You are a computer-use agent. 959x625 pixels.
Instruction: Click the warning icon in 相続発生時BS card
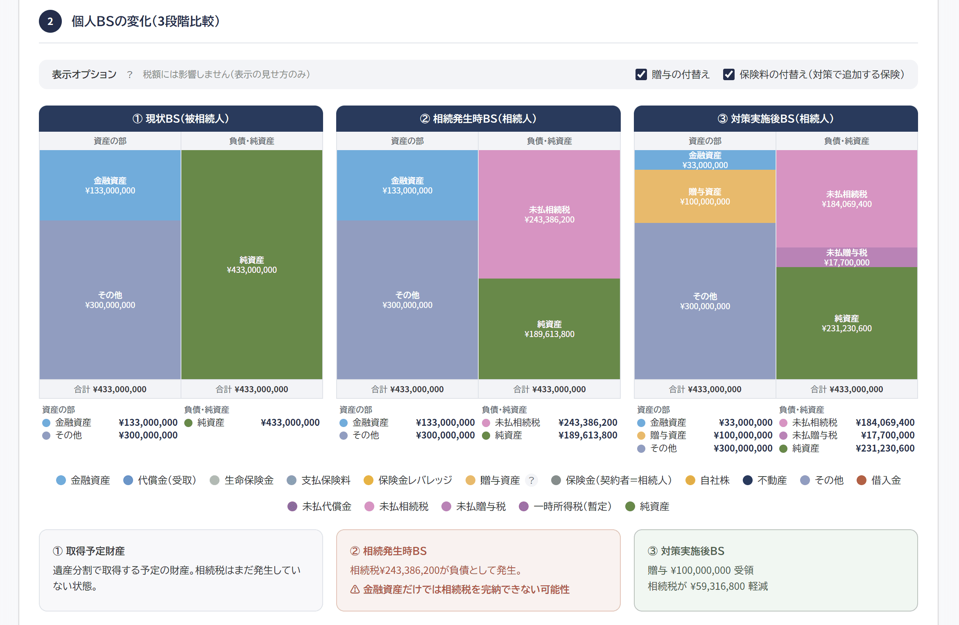tap(355, 589)
